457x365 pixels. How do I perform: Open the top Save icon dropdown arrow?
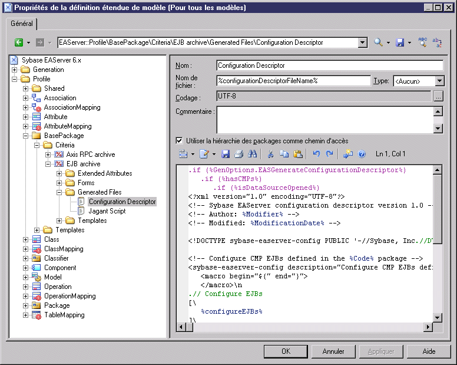coord(409,43)
